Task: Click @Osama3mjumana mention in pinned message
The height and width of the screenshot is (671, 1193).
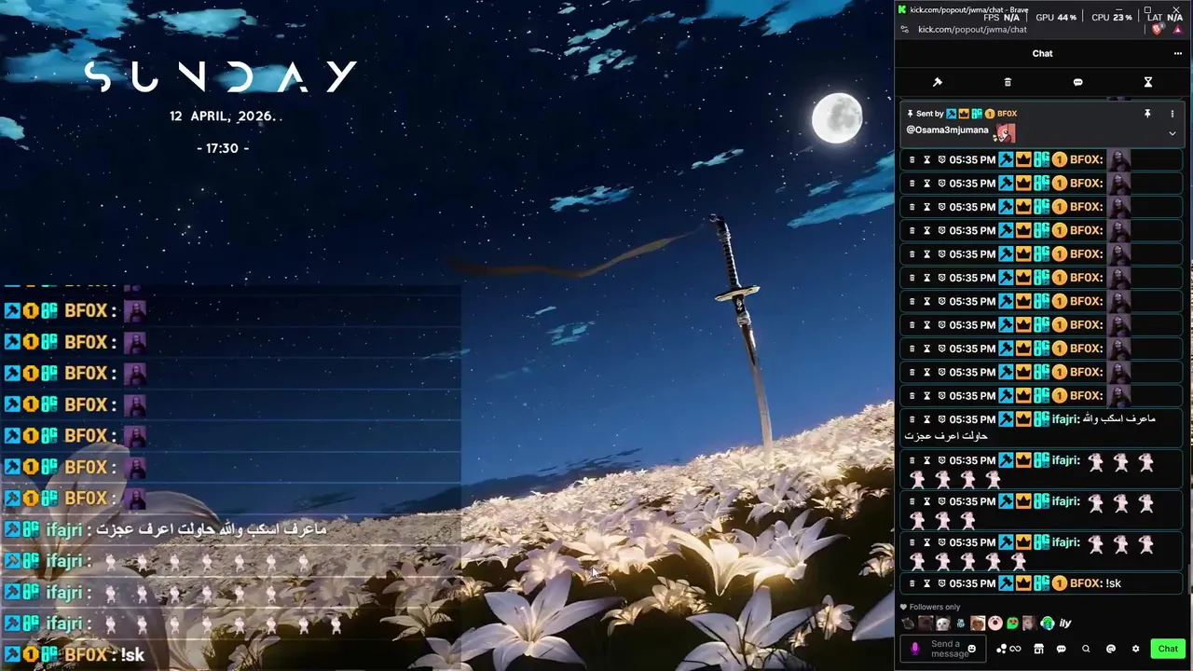Action: coord(947,130)
